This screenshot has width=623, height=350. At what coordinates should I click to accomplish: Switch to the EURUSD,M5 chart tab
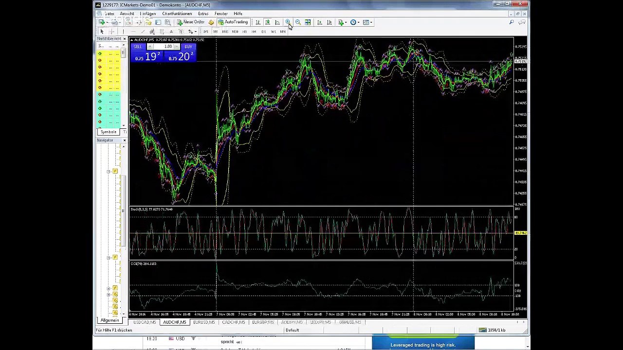[203, 322]
